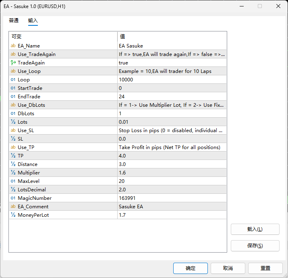Select the Use_TP Take Profit description text

pyautogui.click(x=169, y=147)
